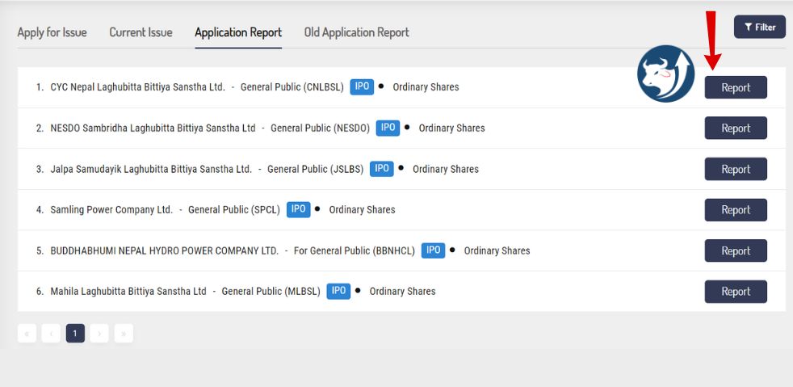Select page 1 in pagination
Screen dimensions: 793x387
click(x=75, y=334)
